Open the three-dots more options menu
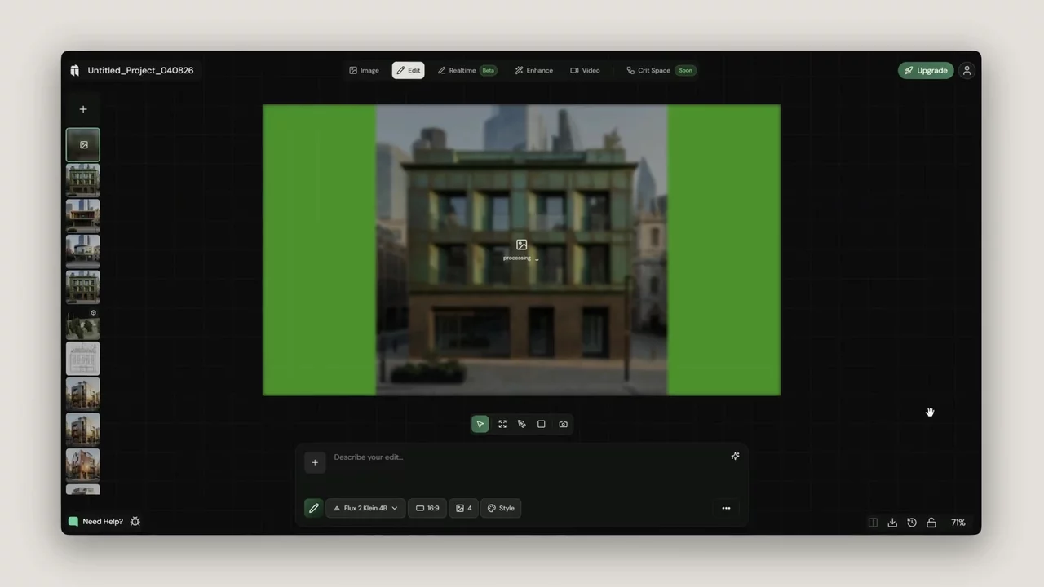This screenshot has width=1044, height=587. pyautogui.click(x=726, y=508)
